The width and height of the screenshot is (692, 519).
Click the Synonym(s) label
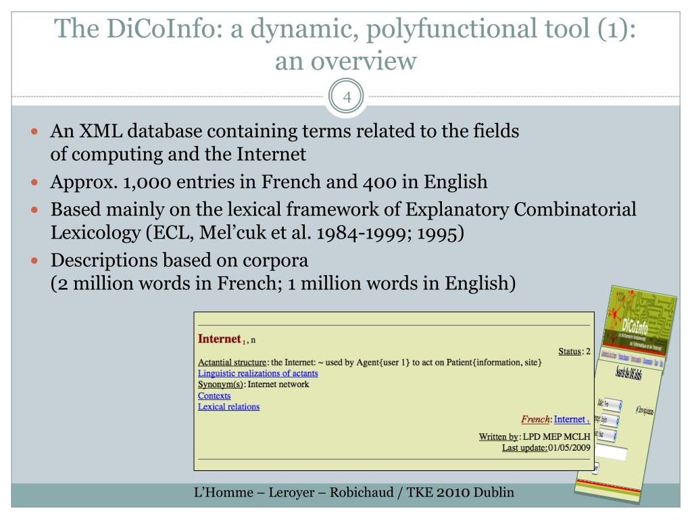click(x=220, y=385)
